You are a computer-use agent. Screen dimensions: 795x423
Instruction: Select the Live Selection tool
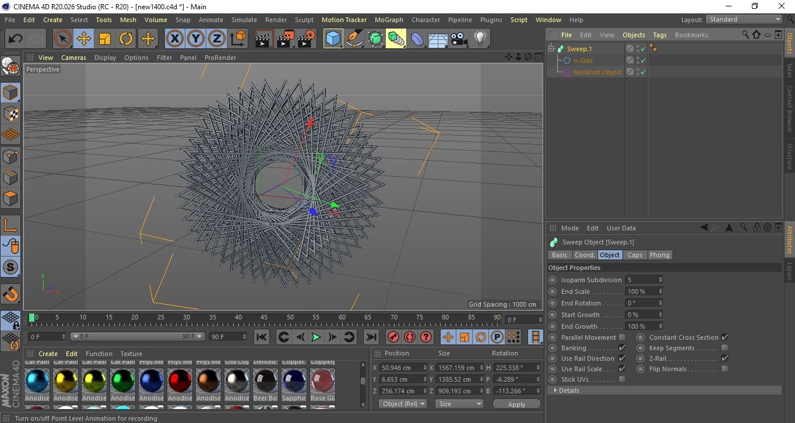tap(63, 39)
